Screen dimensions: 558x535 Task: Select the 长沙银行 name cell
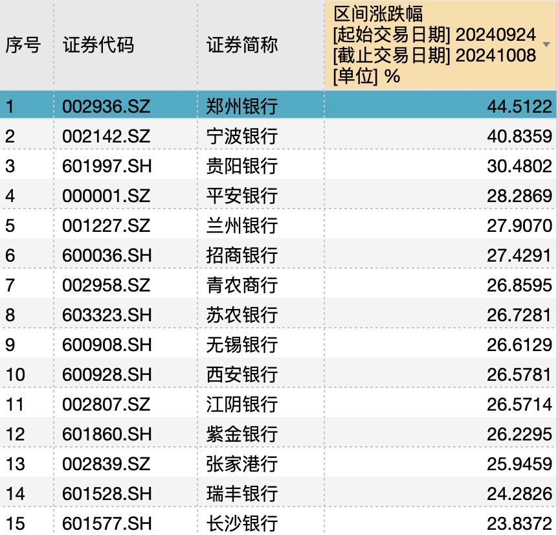[x=242, y=523]
